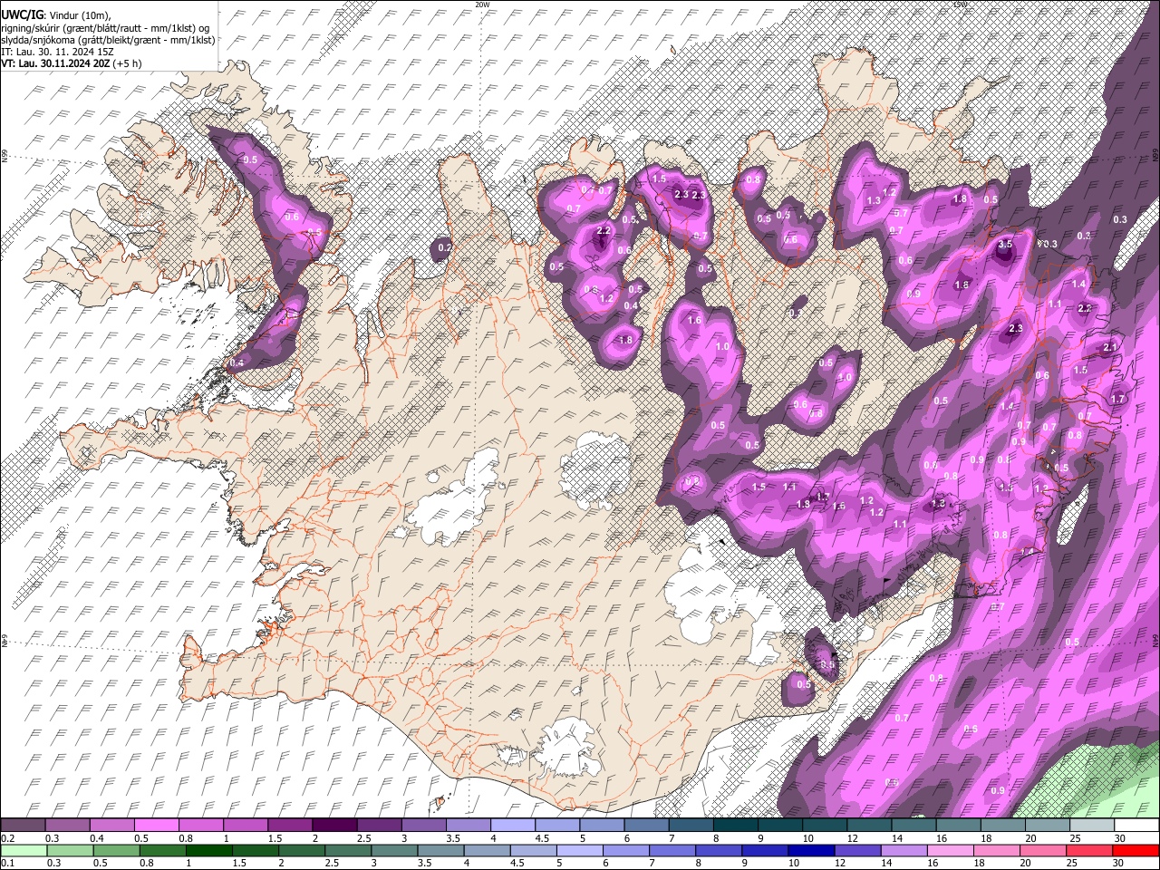Click the lower legend swatch between 1 and 1.5
The height and width of the screenshot is (870, 1160).
[x=208, y=850]
